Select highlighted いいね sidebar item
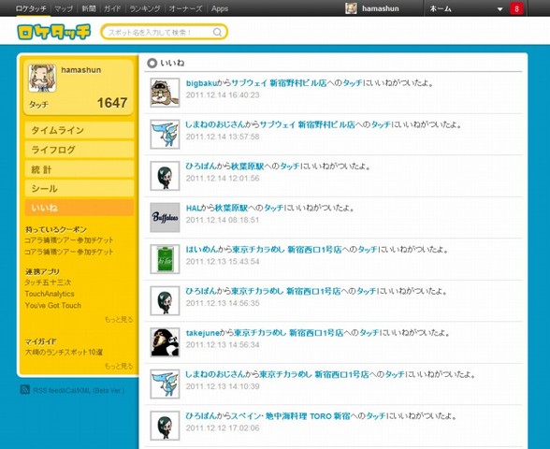This screenshot has height=449, width=550. 80,208
